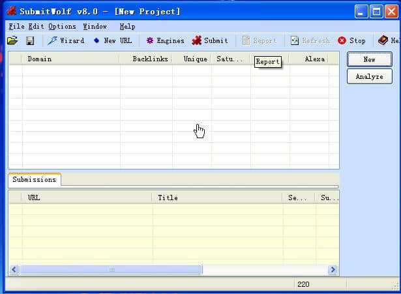
Task: Add a New URL from the toolbar
Action: (113, 40)
